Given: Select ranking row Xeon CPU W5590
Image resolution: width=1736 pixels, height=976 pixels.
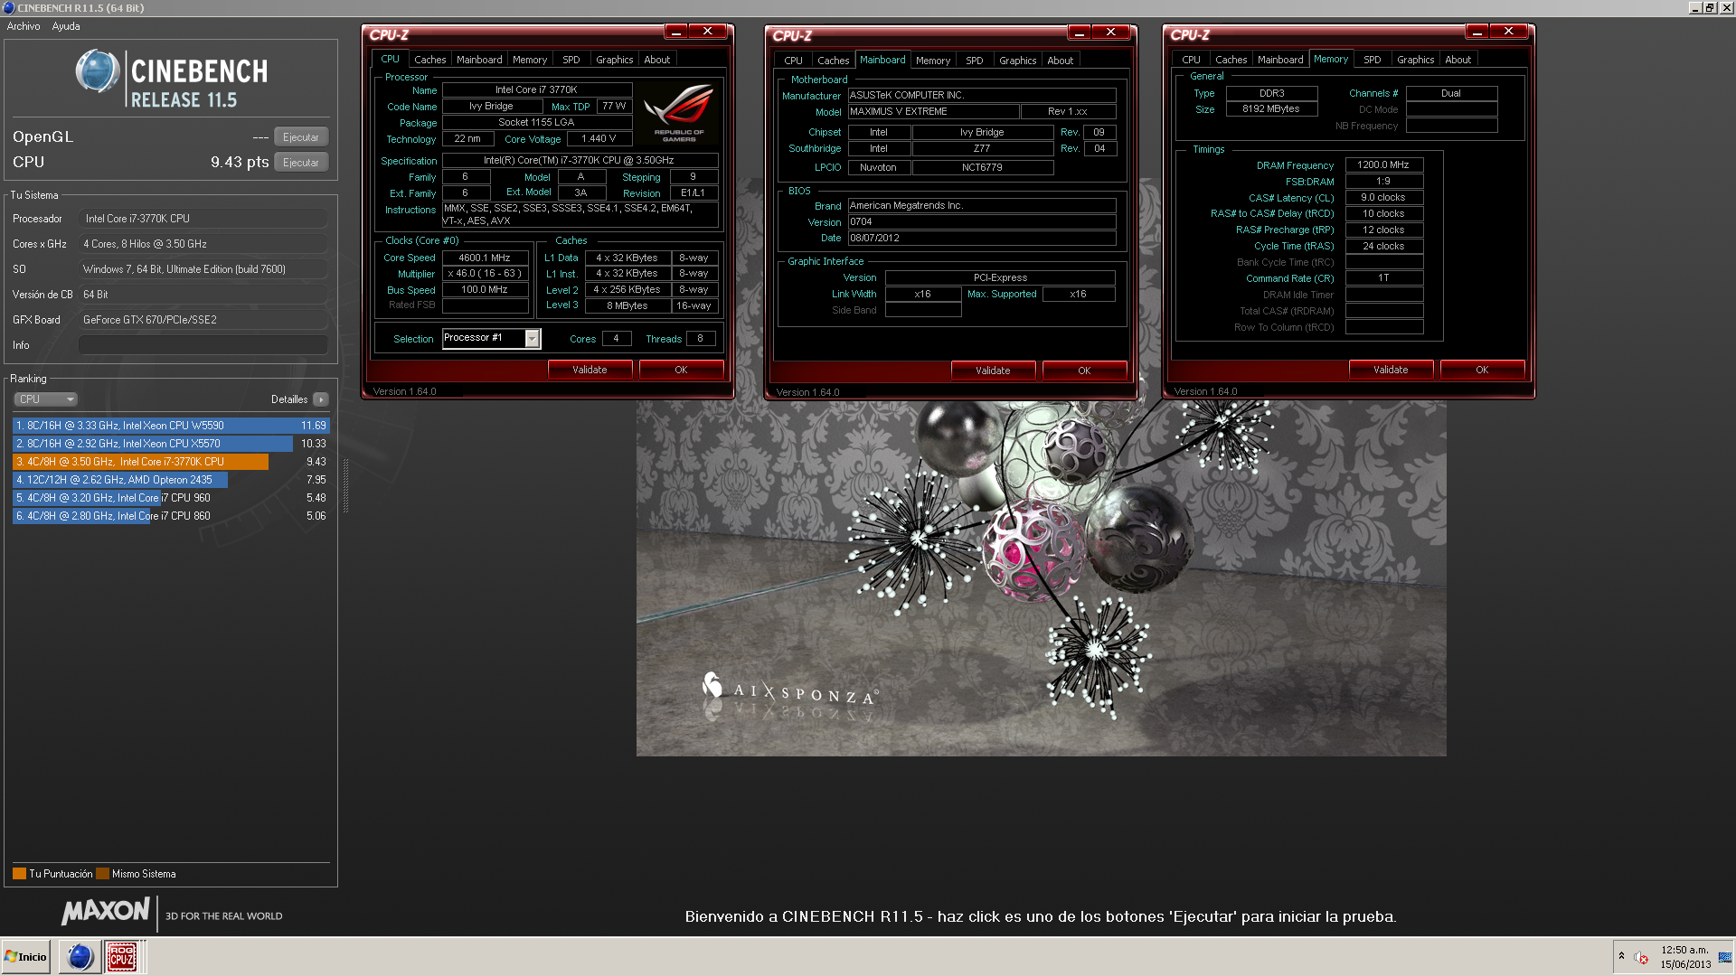Looking at the screenshot, I should coord(171,426).
